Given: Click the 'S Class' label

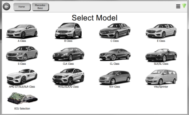Looking at the screenshot, I should pyautogui.click(x=22, y=64).
